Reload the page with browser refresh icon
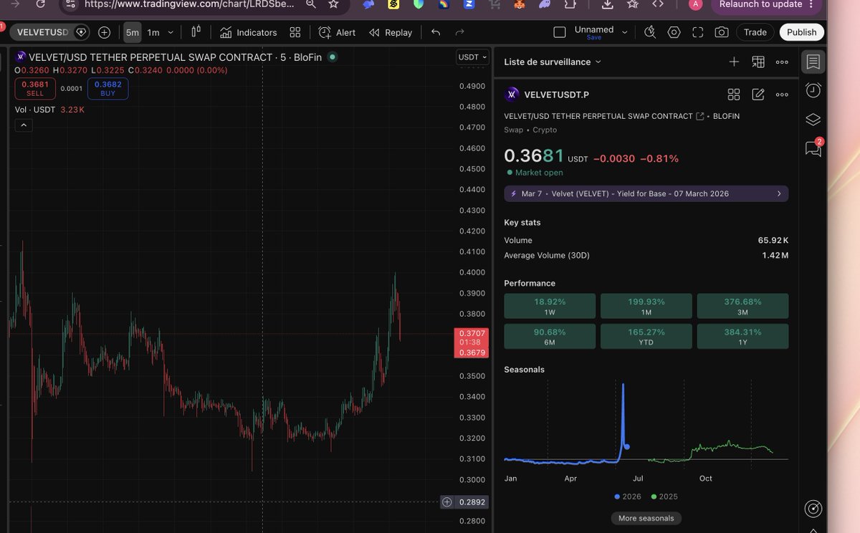Viewport: 860px width, 533px height. [x=41, y=4]
